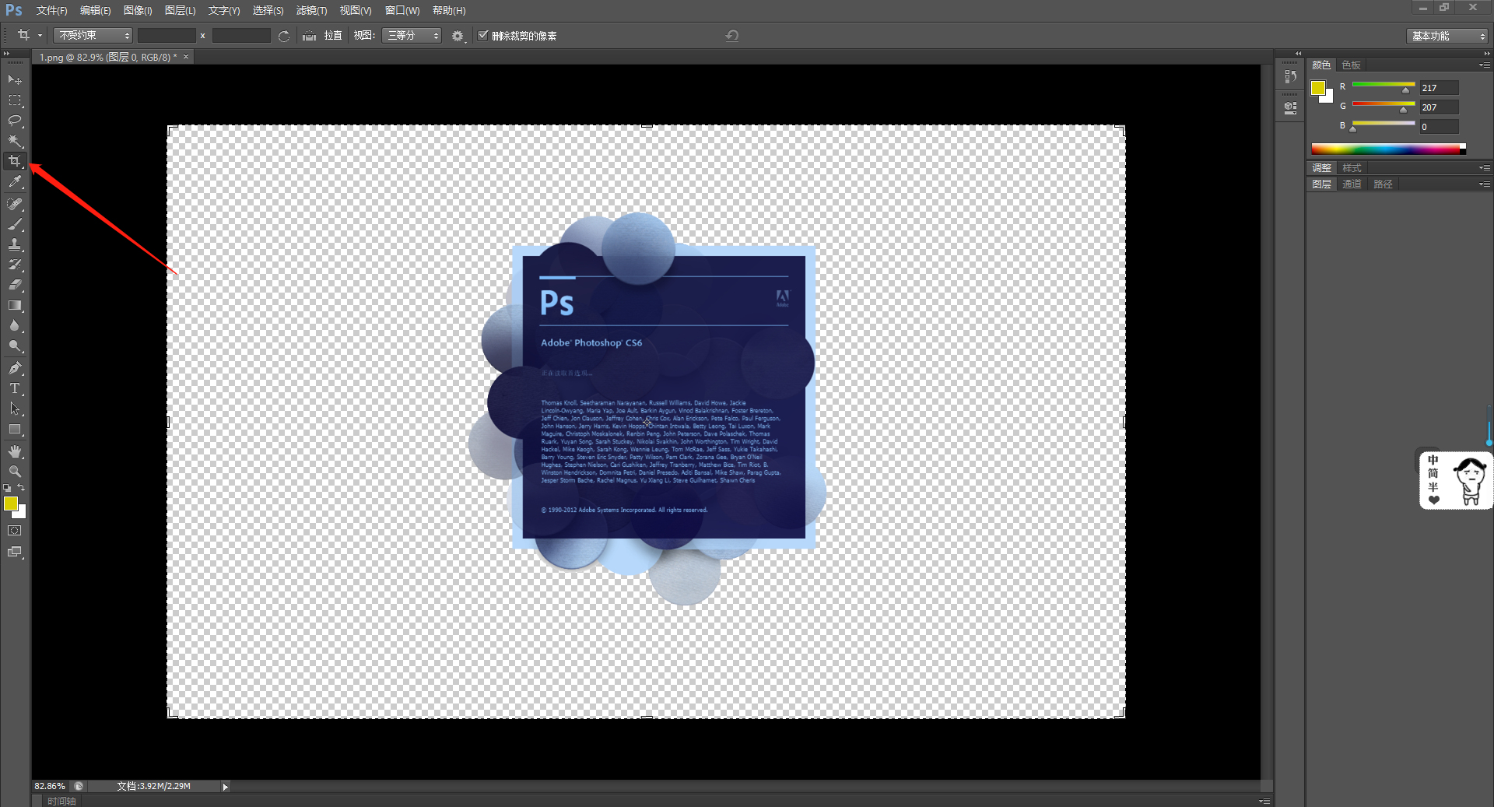Toggle 删除裁剪的像素 checkbox
This screenshot has width=1494, height=807.
click(x=483, y=35)
